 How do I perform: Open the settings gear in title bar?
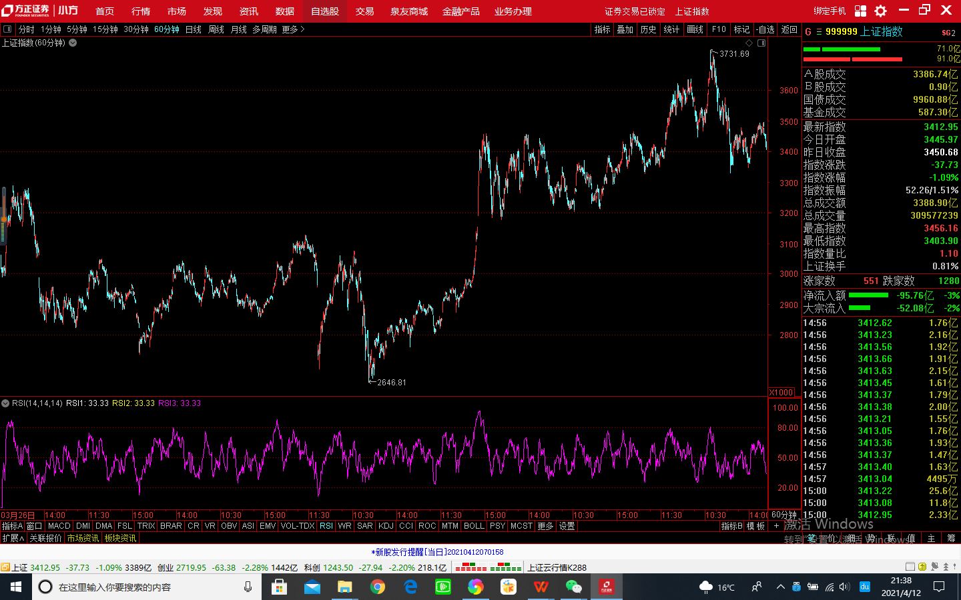pyautogui.click(x=881, y=11)
